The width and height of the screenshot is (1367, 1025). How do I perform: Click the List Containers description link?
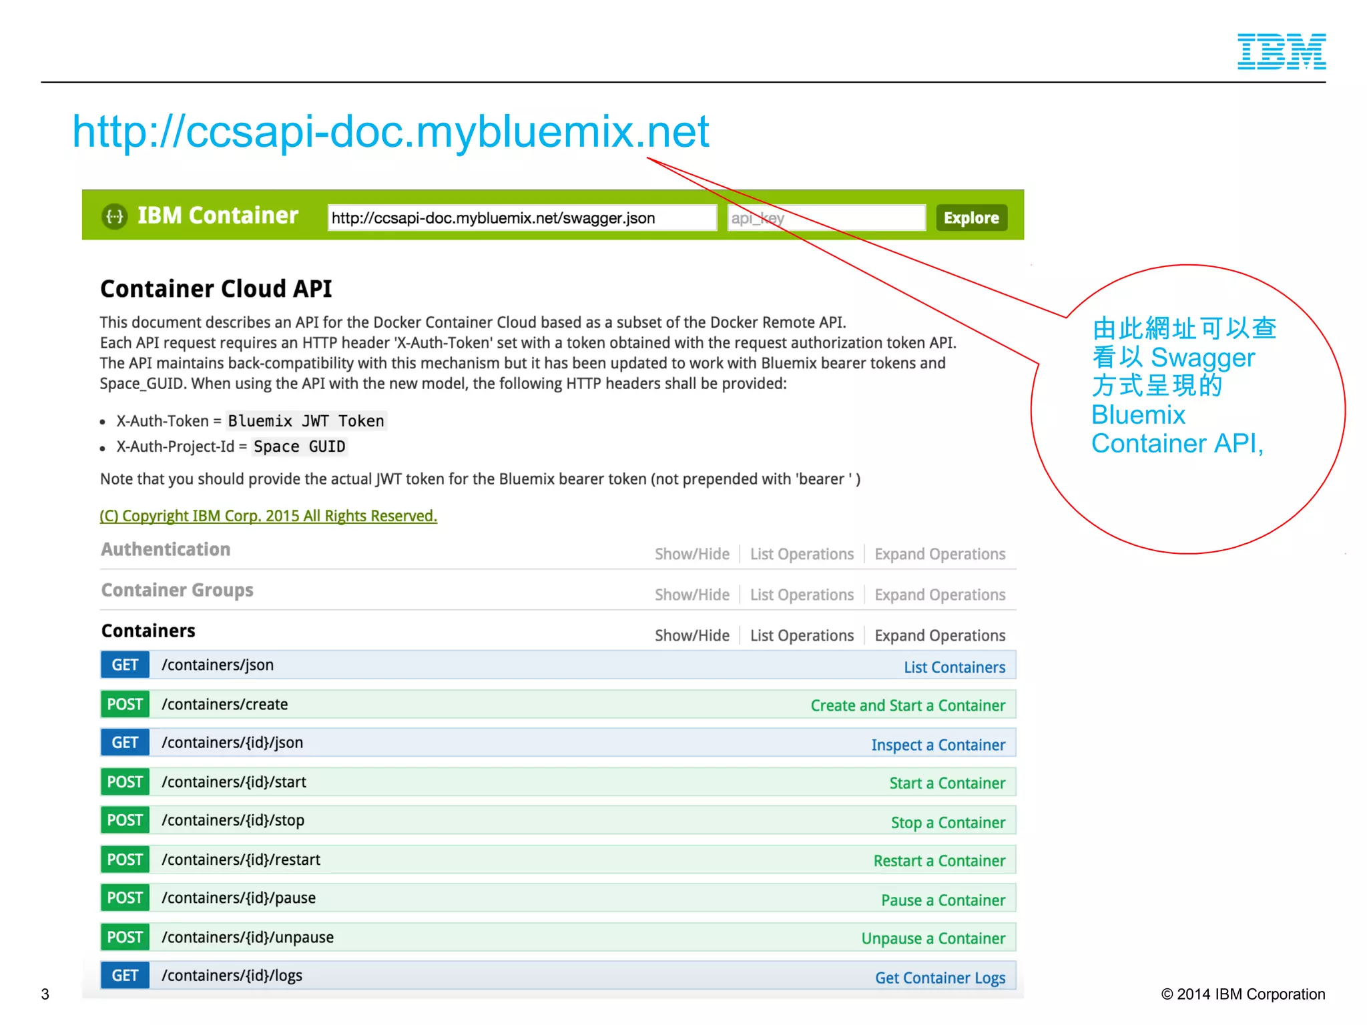[954, 667]
